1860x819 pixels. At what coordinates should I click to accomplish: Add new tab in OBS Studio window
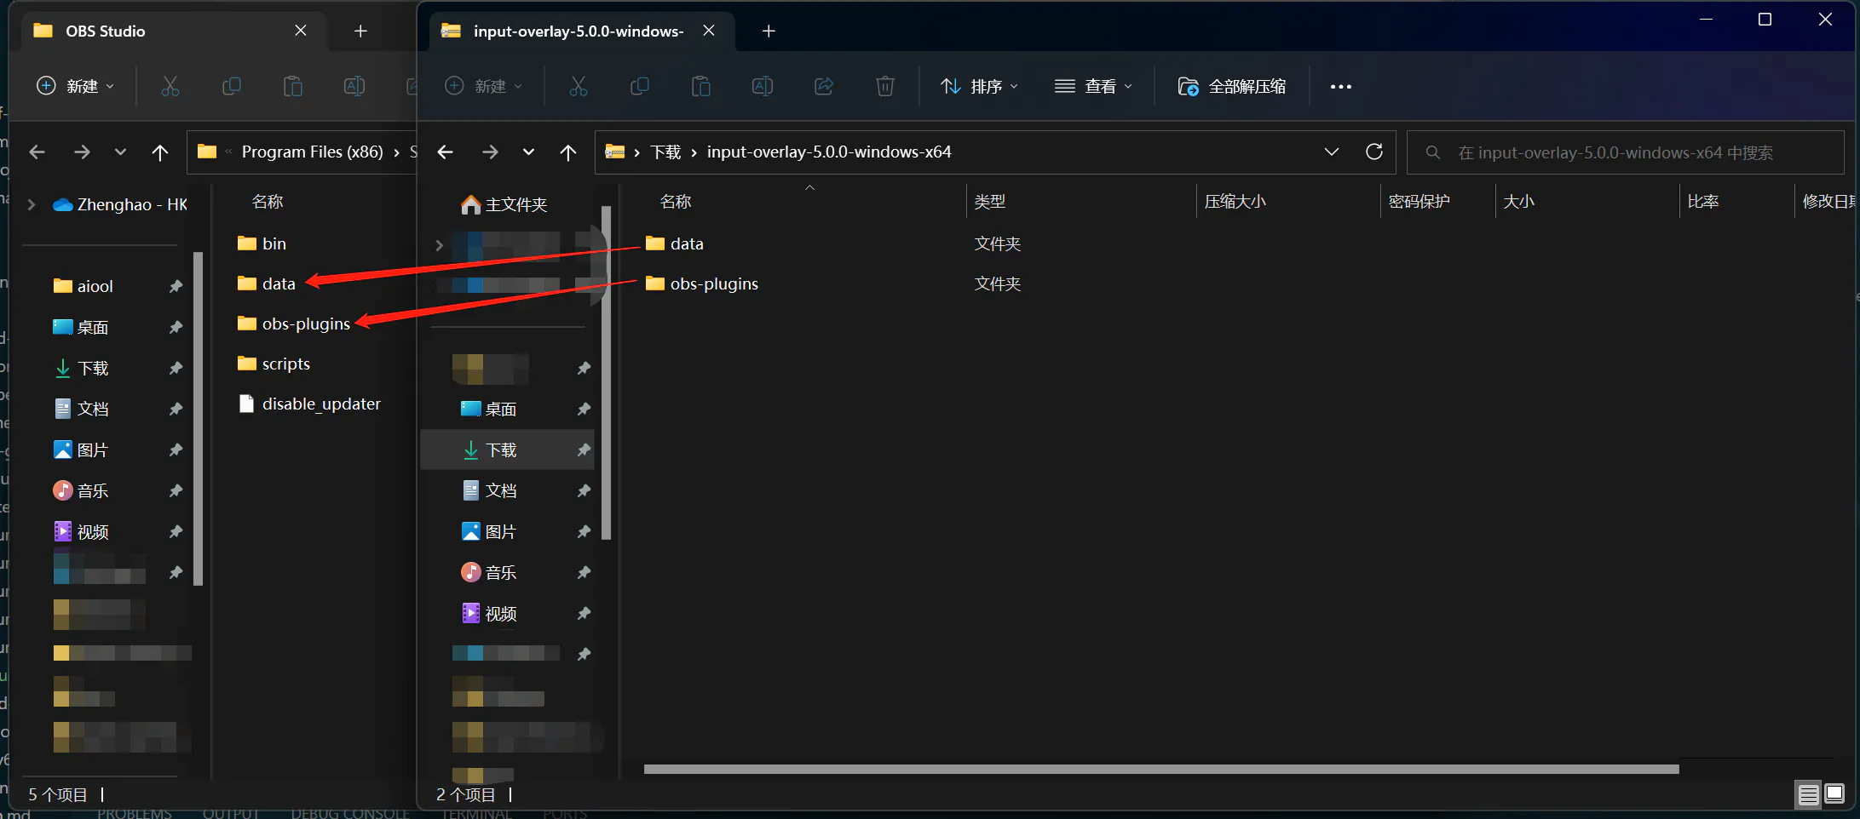pyautogui.click(x=360, y=31)
